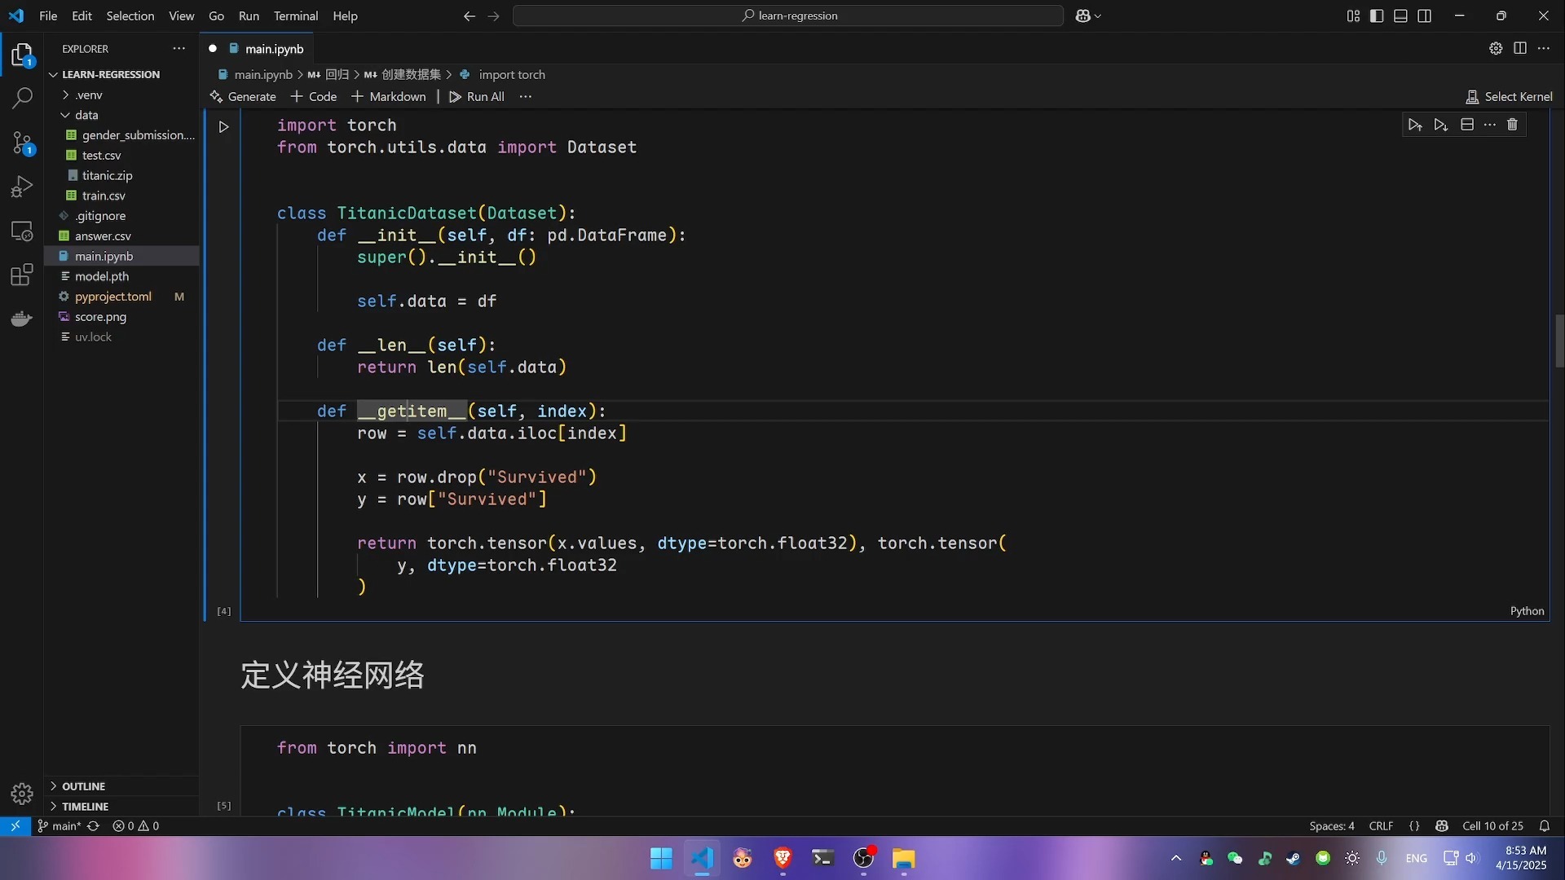Toggle the bottom Panel visibility
This screenshot has width=1565, height=880.
point(1400,16)
